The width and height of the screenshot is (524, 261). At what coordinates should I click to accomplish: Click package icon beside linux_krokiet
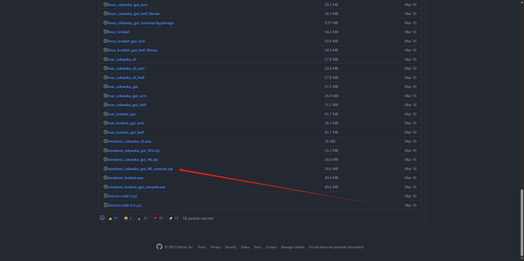click(105, 32)
